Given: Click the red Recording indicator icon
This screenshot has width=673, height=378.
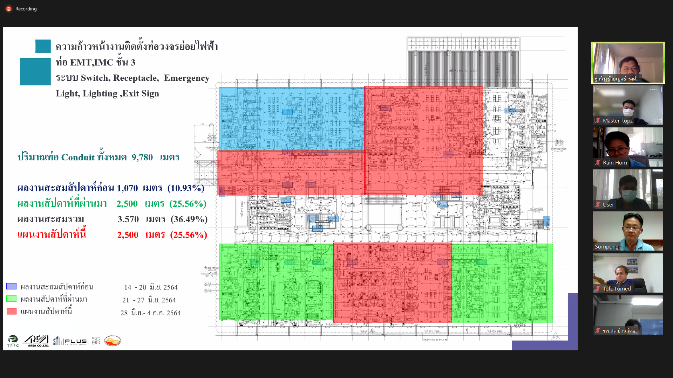Looking at the screenshot, I should pyautogui.click(x=9, y=9).
